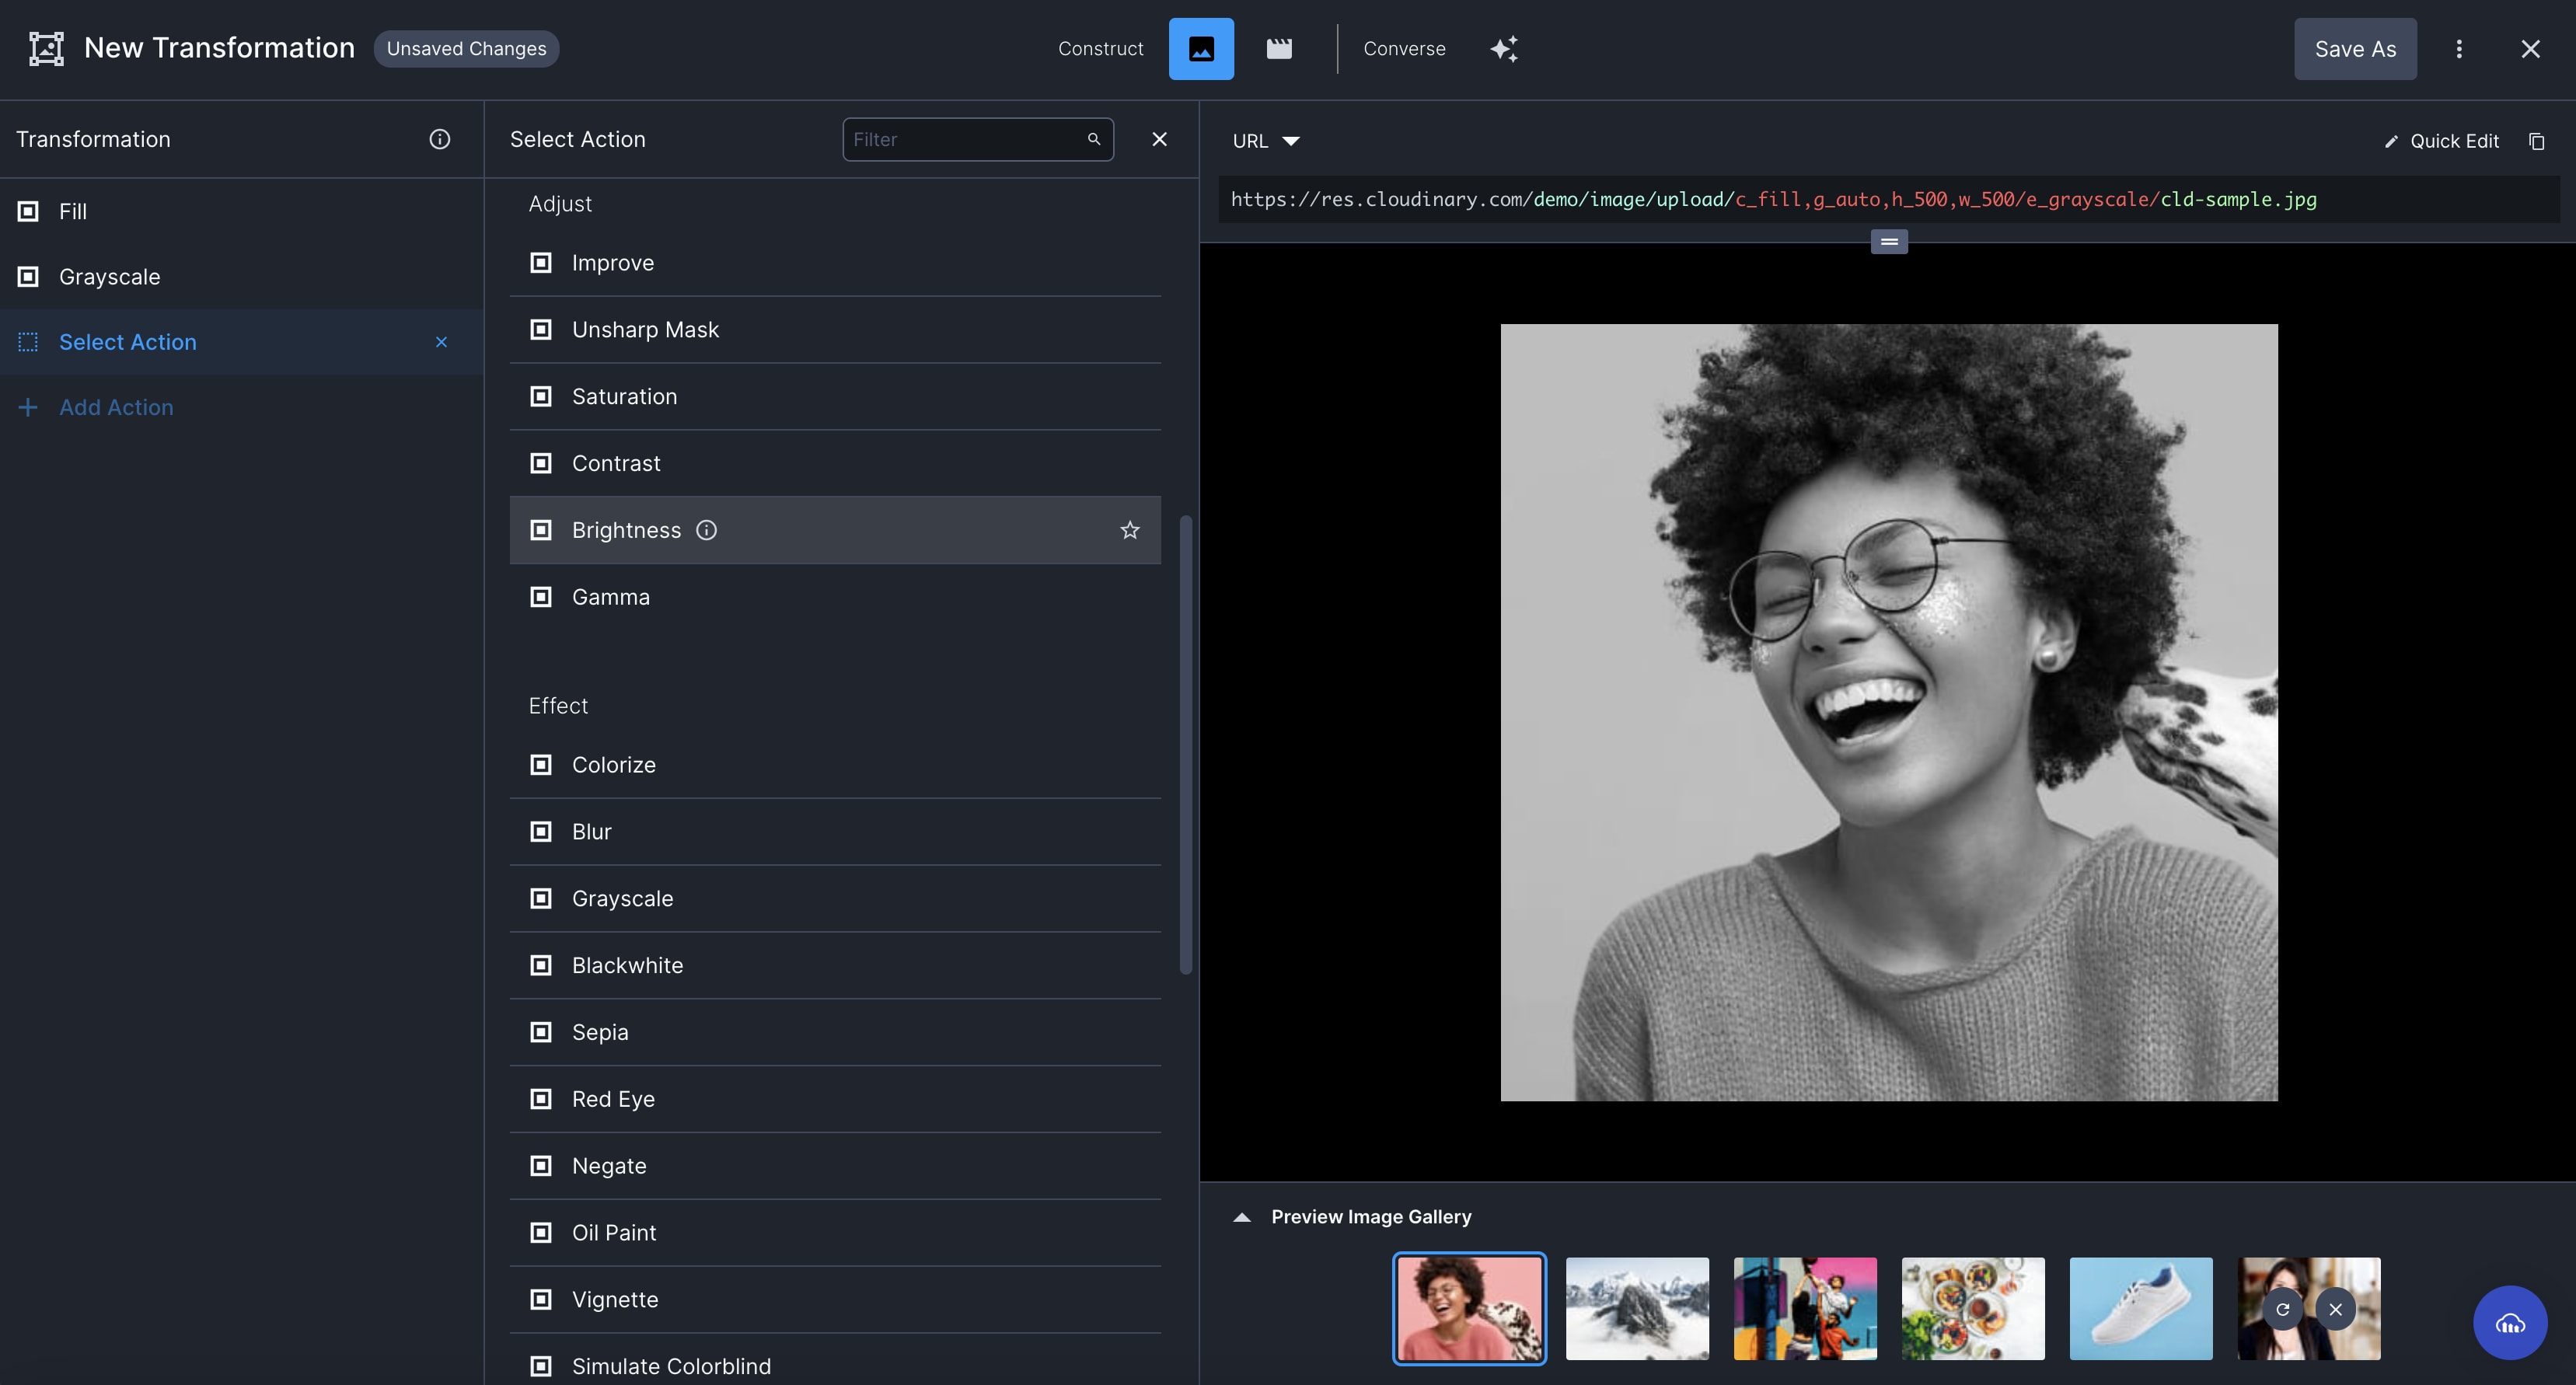Select the Blur effect from list
The width and height of the screenshot is (2576, 1385).
pyautogui.click(x=592, y=831)
